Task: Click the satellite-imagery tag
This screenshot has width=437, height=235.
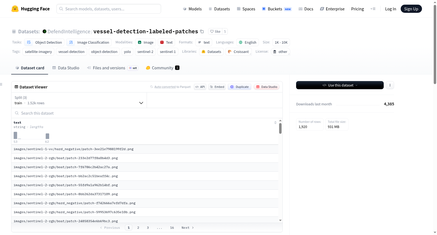Action: (38, 52)
